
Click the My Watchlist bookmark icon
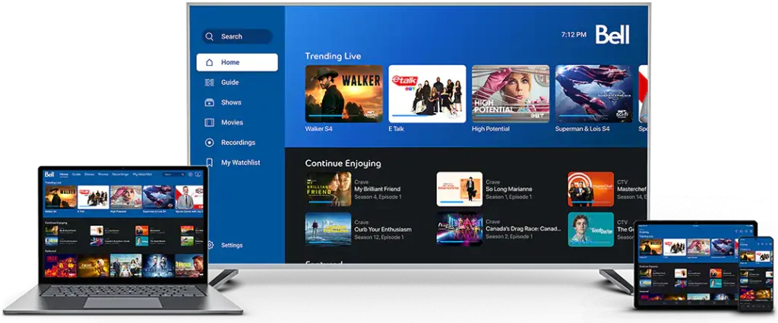tap(209, 162)
